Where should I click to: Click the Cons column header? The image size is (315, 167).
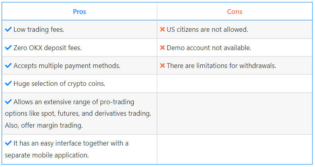click(x=234, y=12)
